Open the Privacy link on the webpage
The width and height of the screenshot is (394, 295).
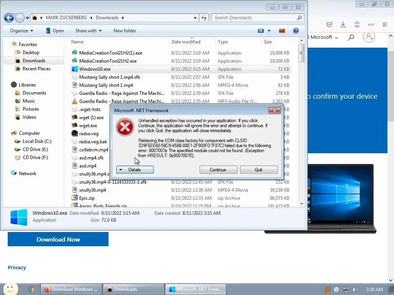[x=17, y=267]
